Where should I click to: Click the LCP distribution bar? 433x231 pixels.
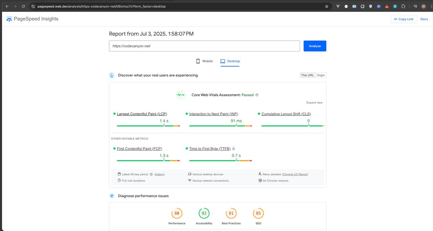point(148,126)
